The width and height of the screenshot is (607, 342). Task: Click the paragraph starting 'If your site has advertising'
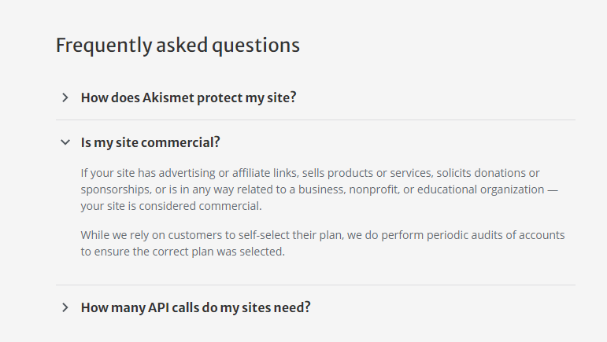click(320, 189)
